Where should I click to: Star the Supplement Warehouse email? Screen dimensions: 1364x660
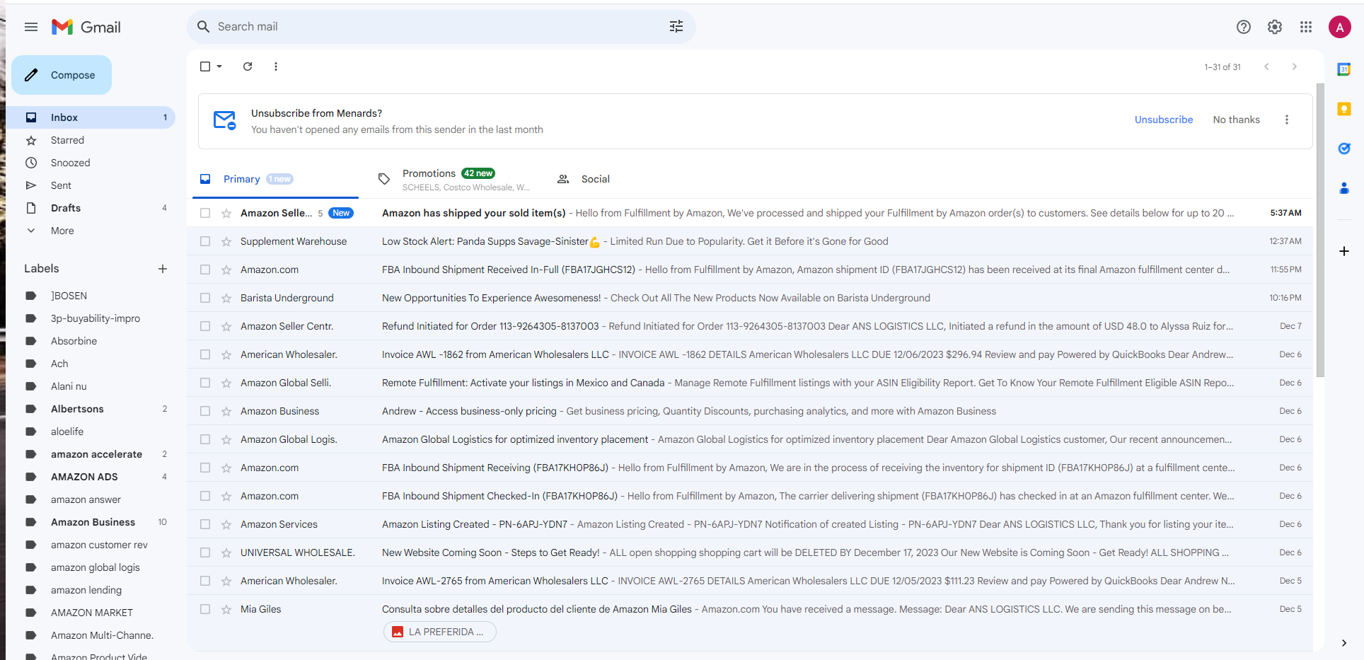(226, 241)
